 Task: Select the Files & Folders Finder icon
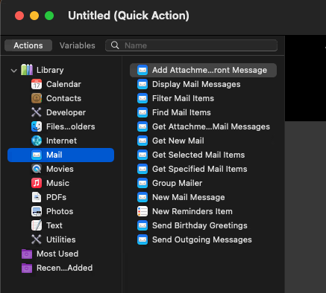(x=37, y=126)
